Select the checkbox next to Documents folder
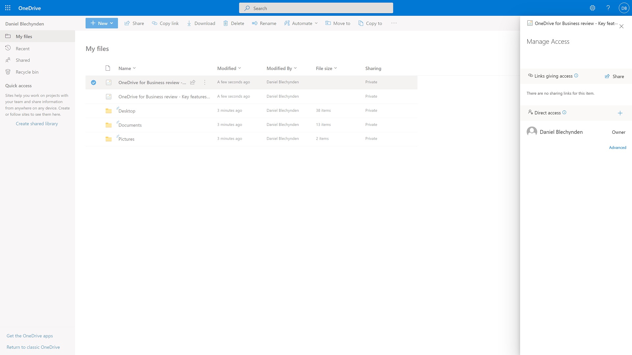Image resolution: width=632 pixels, height=355 pixels. point(93,125)
